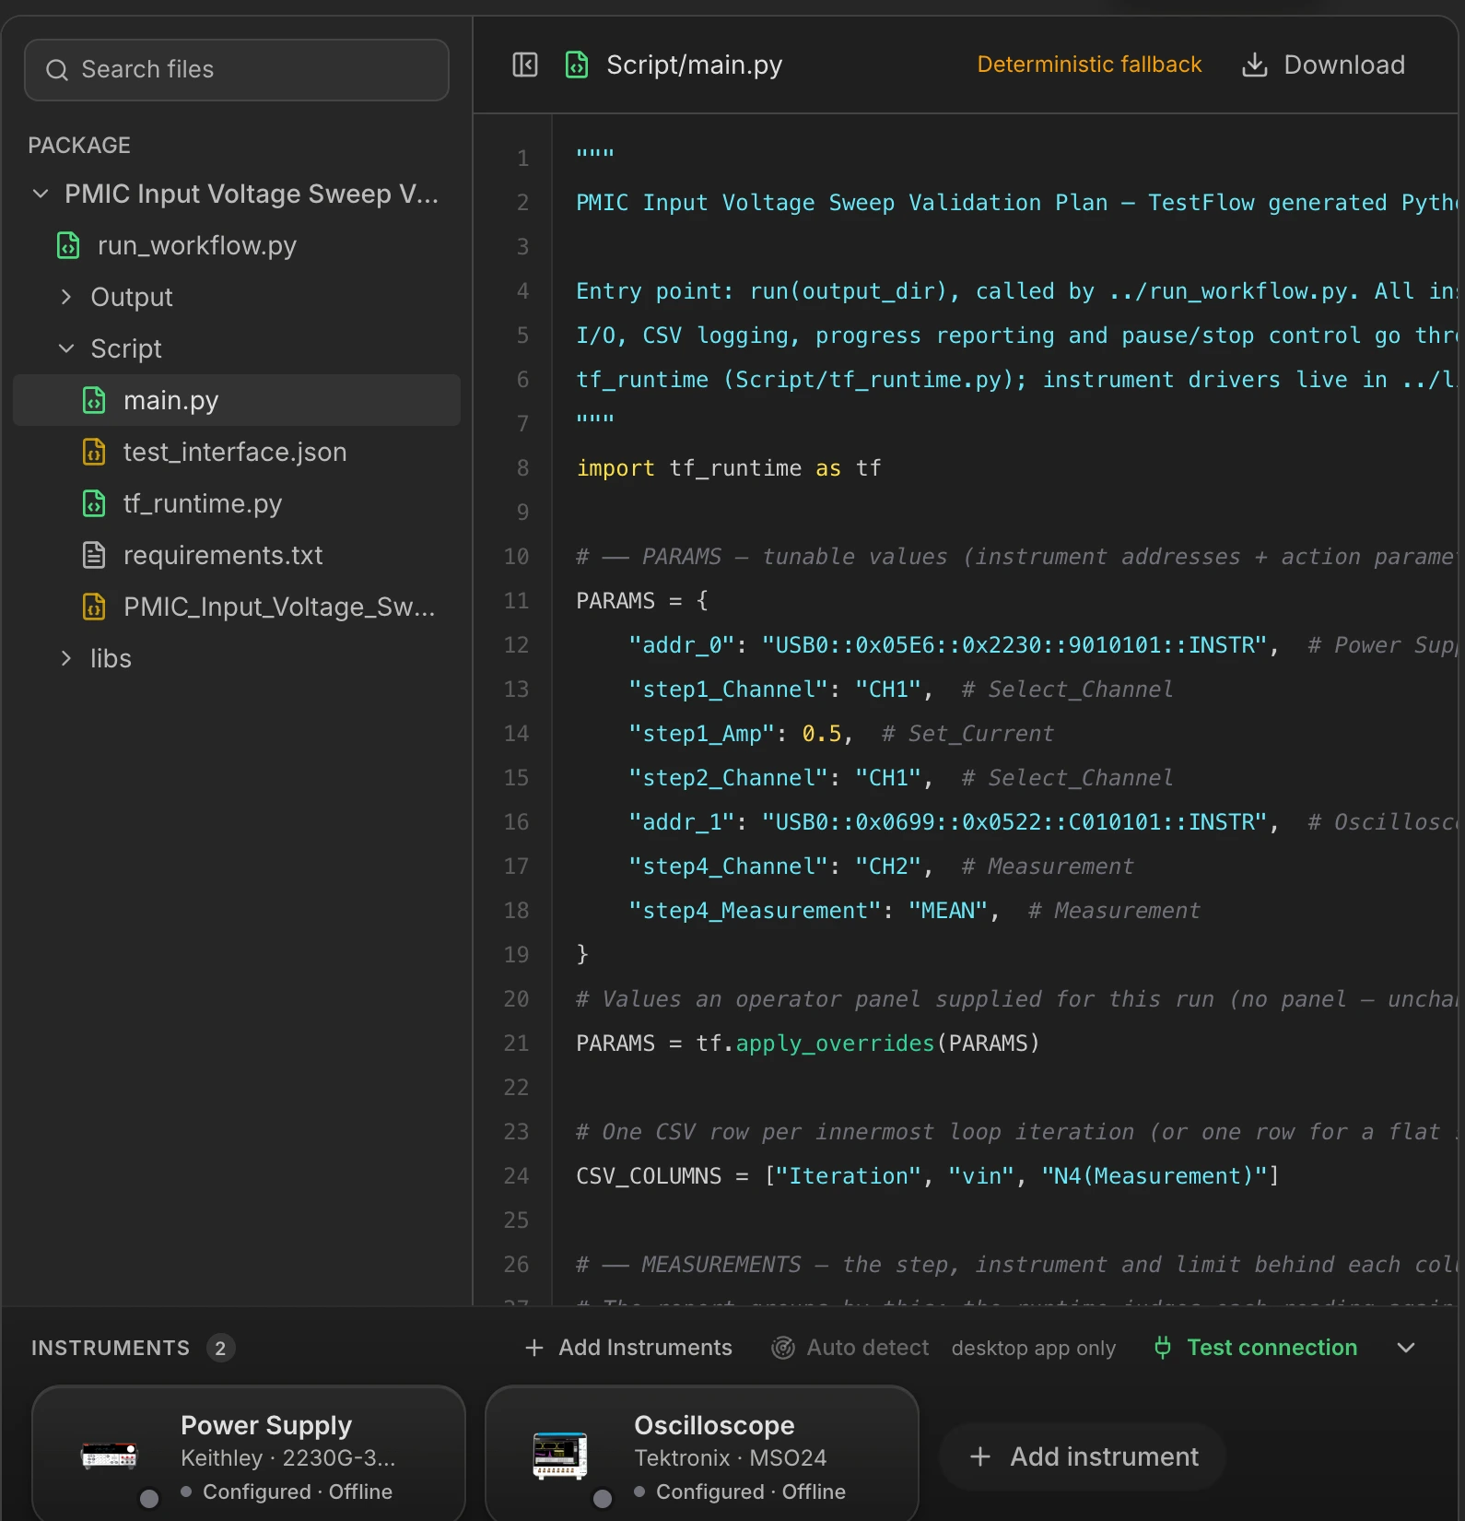Open run_workflow.py file
This screenshot has width=1465, height=1521.
click(196, 245)
